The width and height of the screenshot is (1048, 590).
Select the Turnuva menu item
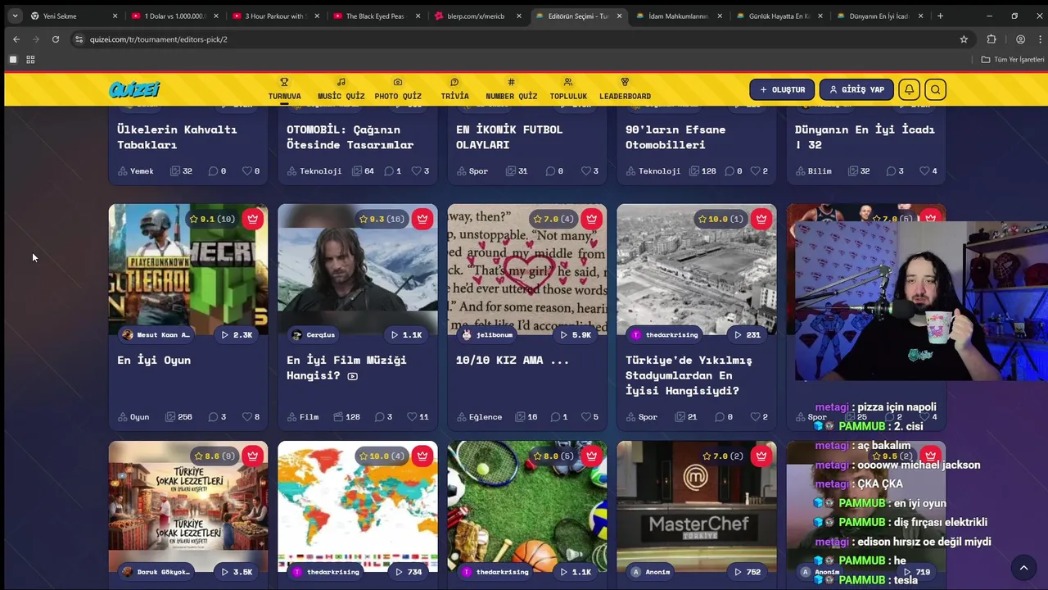(x=284, y=89)
